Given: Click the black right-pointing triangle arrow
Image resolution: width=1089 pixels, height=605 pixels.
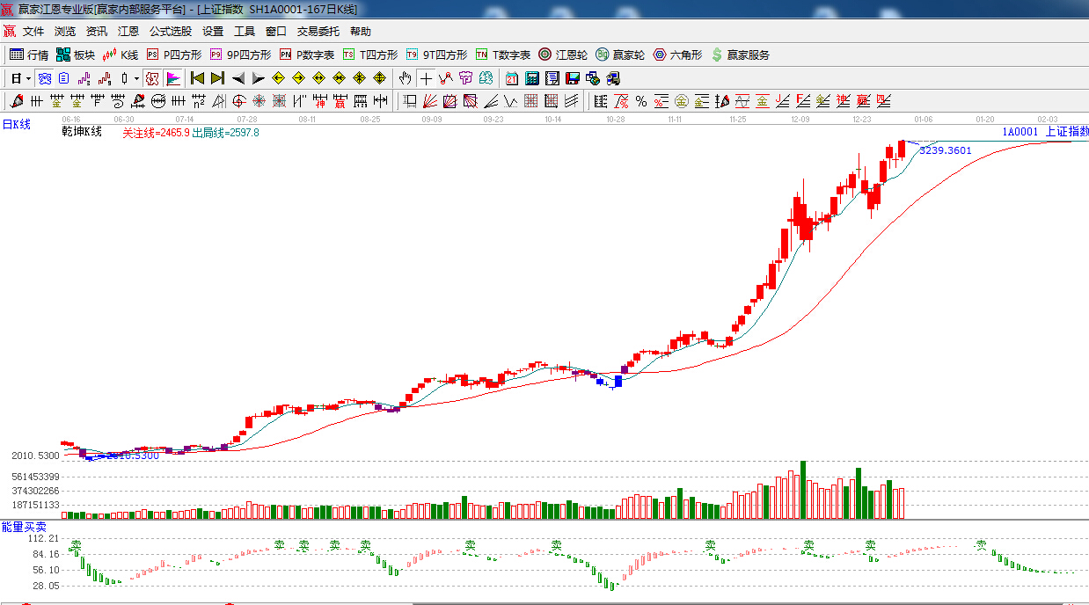Looking at the screenshot, I should click(x=258, y=78).
